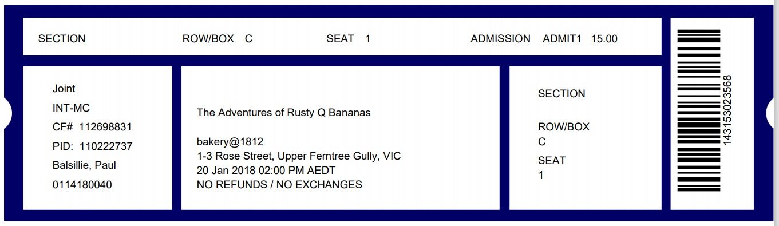Click the PID: 110222737 line
Viewport: 779px width, 226px height.
pos(92,146)
